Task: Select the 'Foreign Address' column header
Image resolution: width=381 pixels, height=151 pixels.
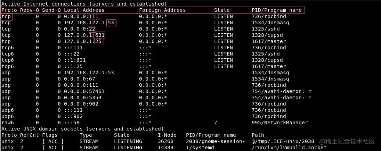Action: tap(162, 10)
